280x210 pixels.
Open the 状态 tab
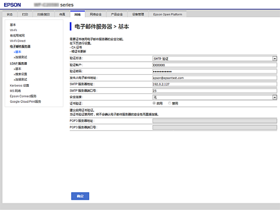(x=10, y=15)
